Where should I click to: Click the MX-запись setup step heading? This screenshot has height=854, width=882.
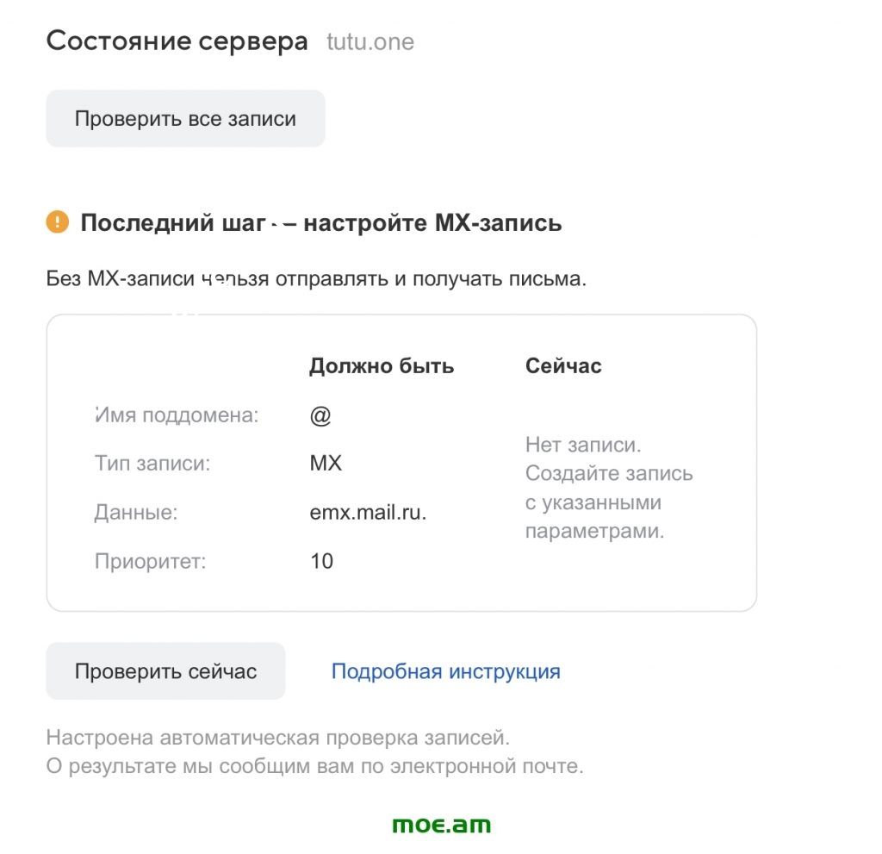[x=320, y=223]
